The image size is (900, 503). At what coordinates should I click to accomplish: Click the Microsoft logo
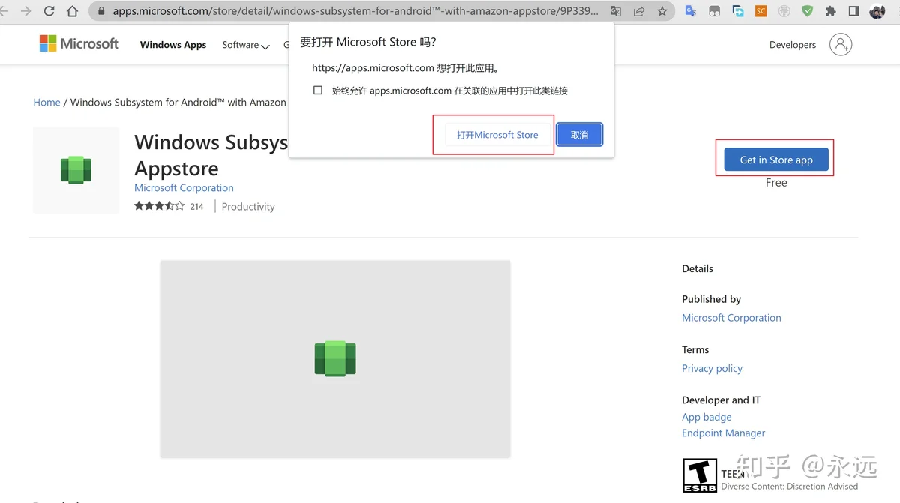pos(79,43)
